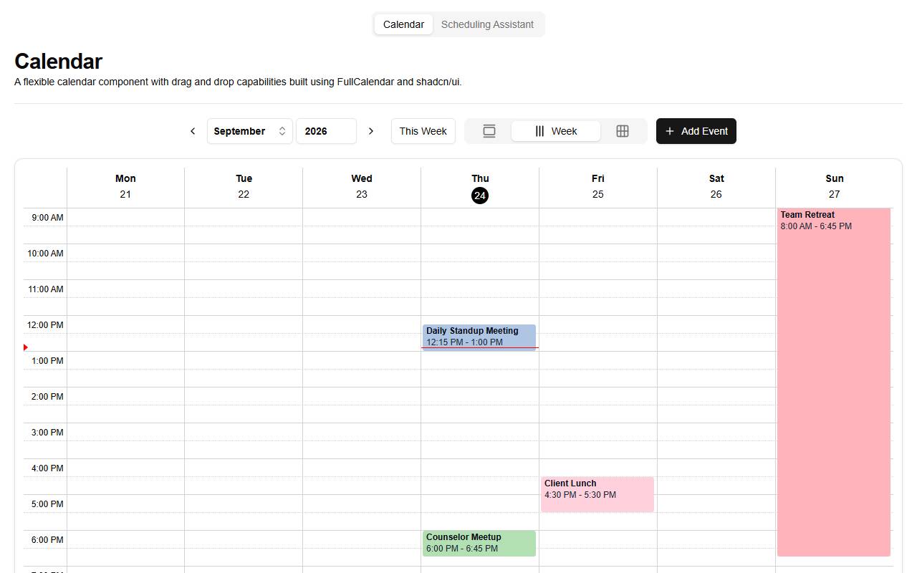Go to the previous week using left chevron
The width and height of the screenshot is (917, 573).
pyautogui.click(x=193, y=131)
